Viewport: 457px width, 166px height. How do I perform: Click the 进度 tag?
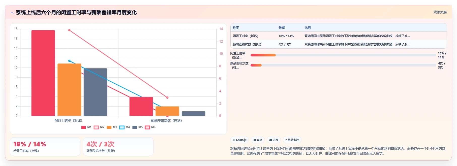pos(274,140)
